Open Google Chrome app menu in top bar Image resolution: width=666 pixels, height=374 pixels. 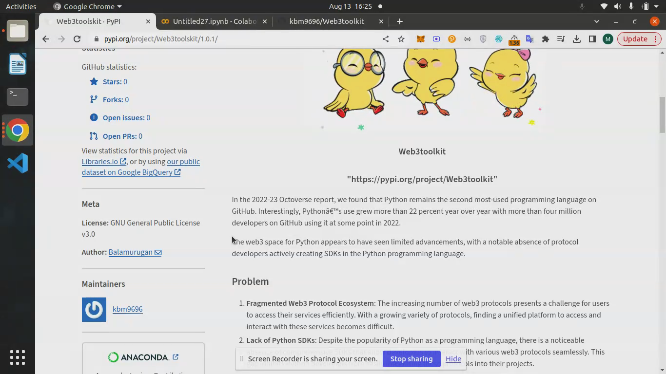point(88,6)
